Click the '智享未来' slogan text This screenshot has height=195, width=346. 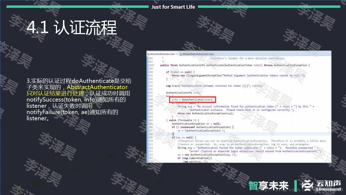coord(269,186)
